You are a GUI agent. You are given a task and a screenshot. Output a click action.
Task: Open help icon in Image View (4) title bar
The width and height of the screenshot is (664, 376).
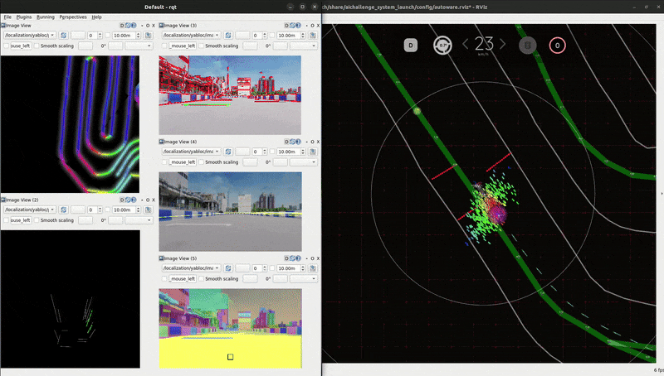point(299,142)
